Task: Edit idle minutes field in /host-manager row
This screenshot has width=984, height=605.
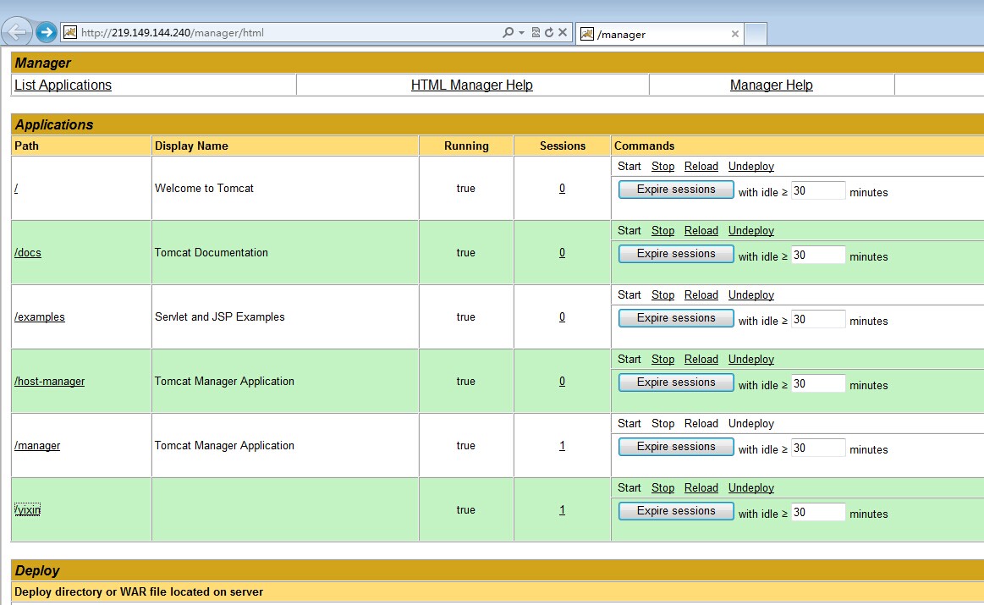Action: tap(818, 383)
